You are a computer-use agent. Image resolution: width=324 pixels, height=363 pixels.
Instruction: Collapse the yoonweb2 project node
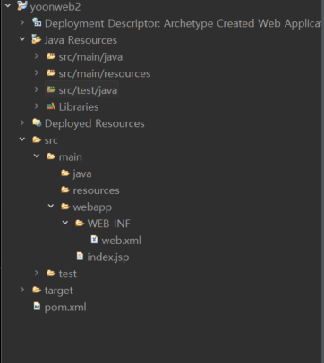click(x=8, y=5)
